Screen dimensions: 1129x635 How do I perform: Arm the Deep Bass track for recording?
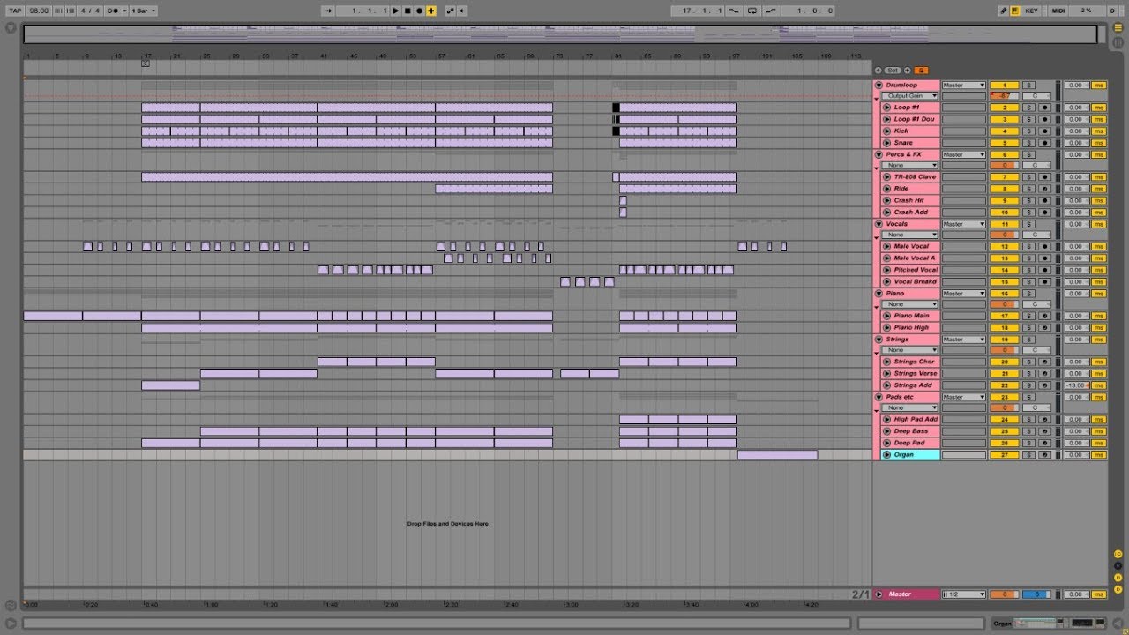click(1045, 431)
